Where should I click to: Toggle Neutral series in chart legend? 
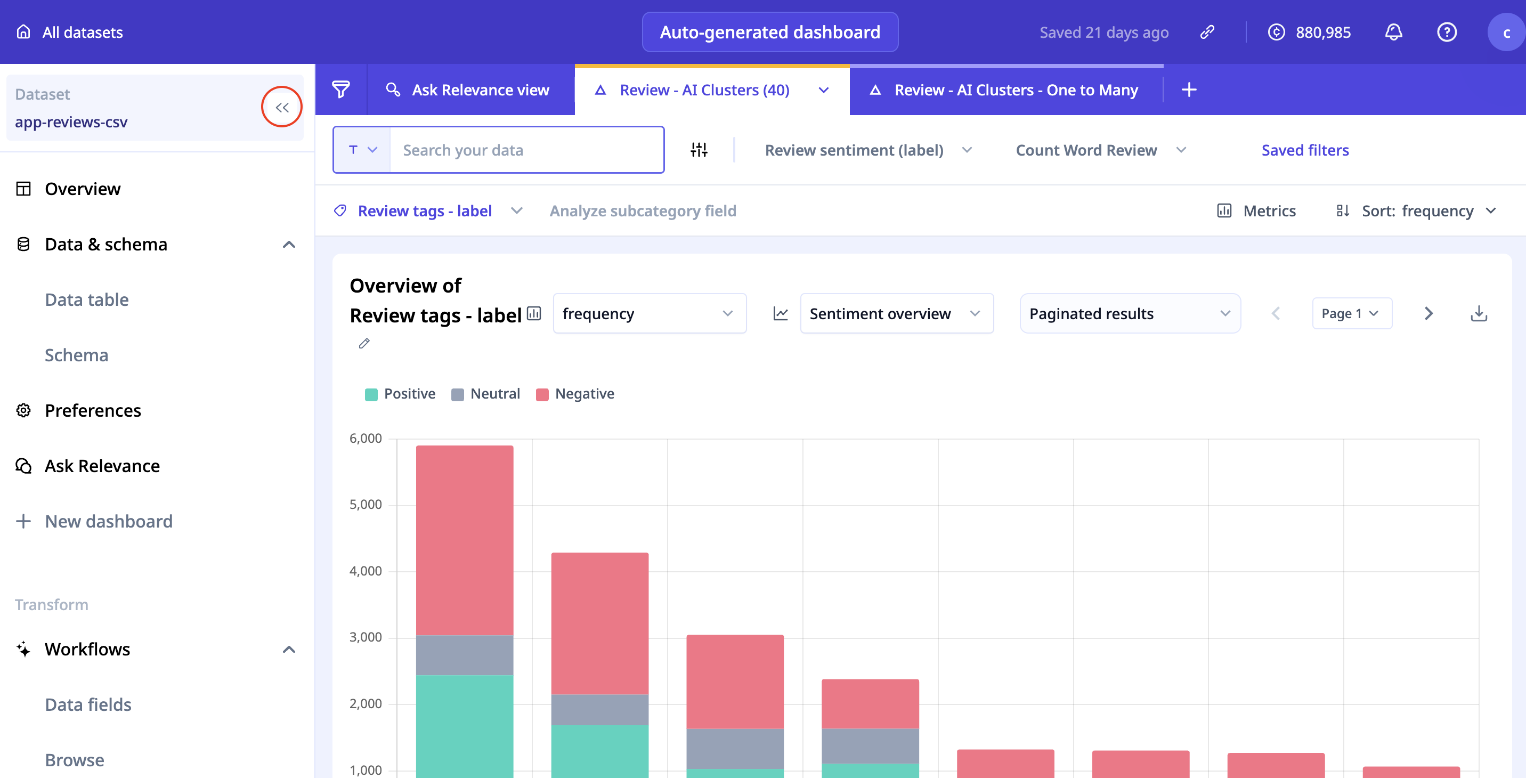pos(486,394)
